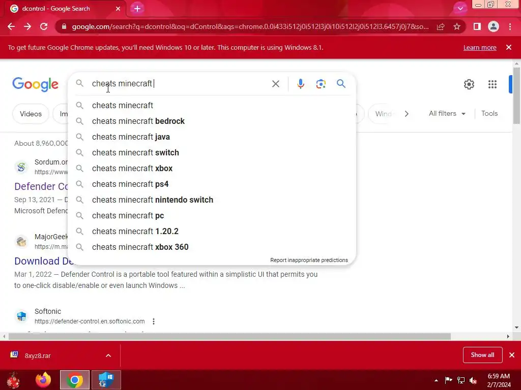Open the Chrome profile avatar
Screen dimensions: 521x390
(494, 26)
